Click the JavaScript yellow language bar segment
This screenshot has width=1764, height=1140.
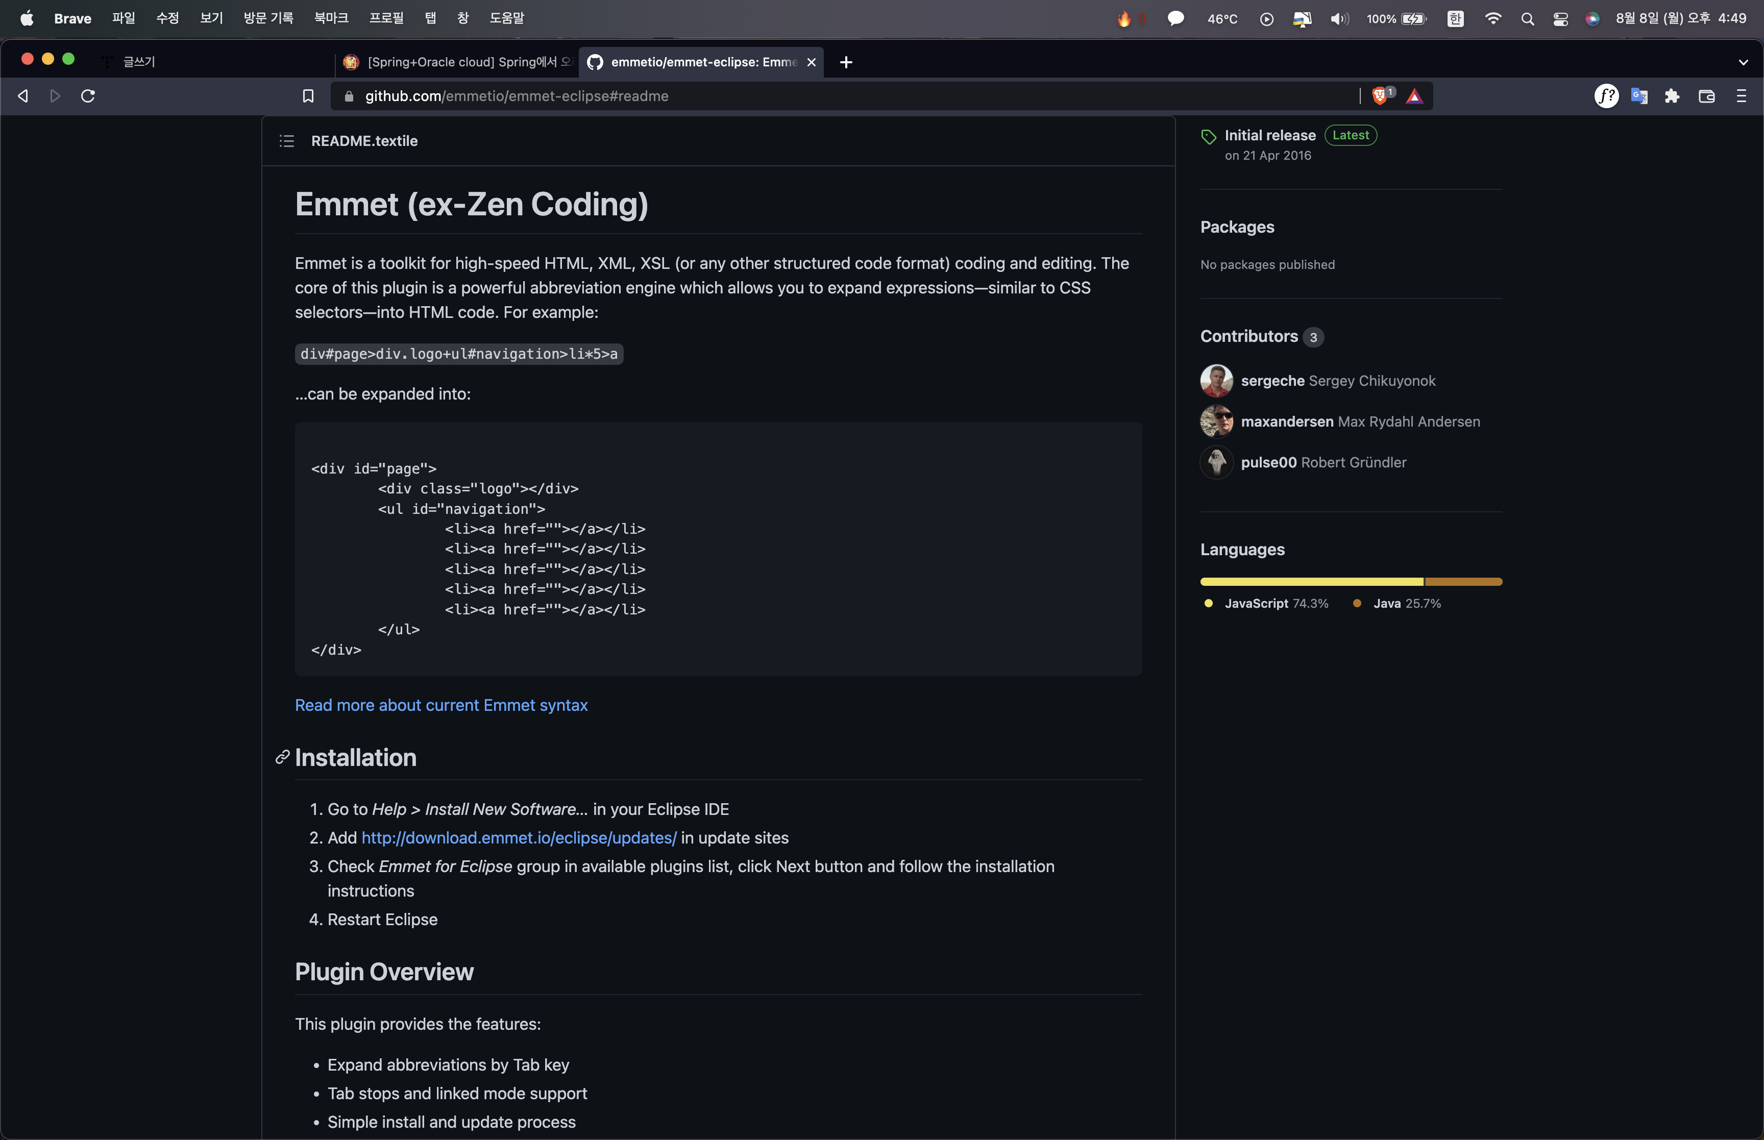tap(1311, 582)
